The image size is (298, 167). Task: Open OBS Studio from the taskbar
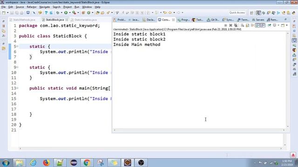click(x=141, y=163)
